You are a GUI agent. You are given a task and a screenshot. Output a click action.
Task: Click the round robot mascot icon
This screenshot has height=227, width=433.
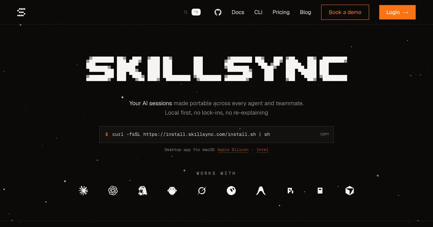pos(172,191)
